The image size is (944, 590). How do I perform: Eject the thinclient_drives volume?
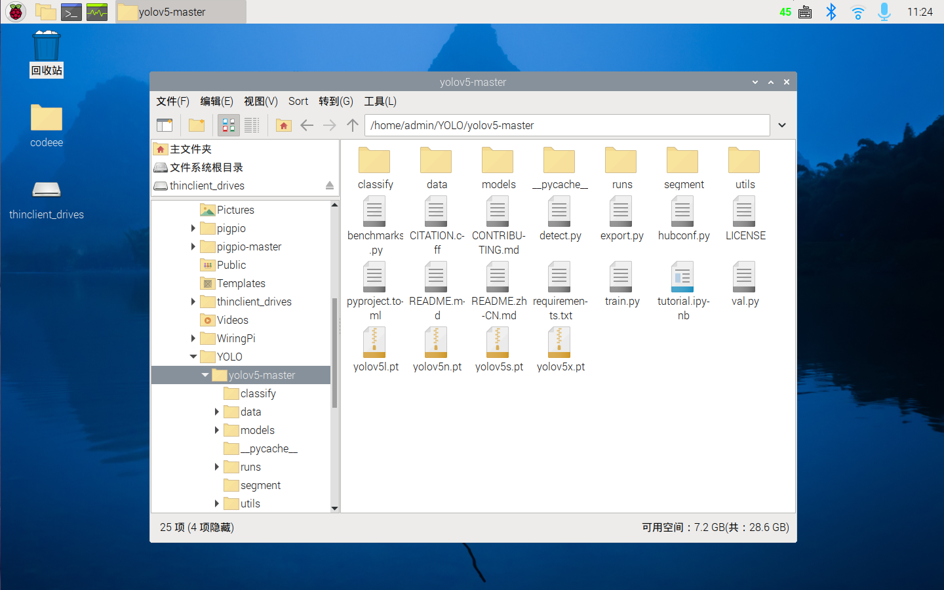330,186
